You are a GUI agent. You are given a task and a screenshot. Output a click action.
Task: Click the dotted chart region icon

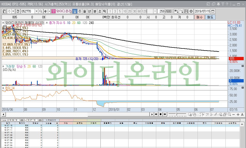(199, 114)
